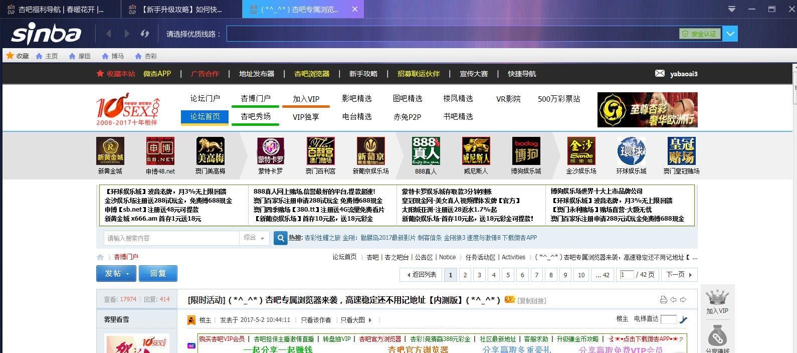Switch to the 新手升级攻略 tab
The height and width of the screenshot is (353, 797).
181,9
